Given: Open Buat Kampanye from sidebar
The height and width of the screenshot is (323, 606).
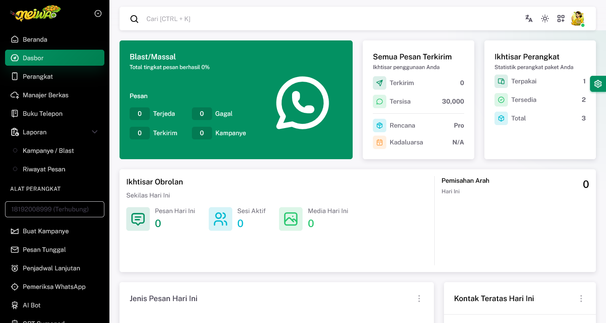Looking at the screenshot, I should click(x=45, y=231).
